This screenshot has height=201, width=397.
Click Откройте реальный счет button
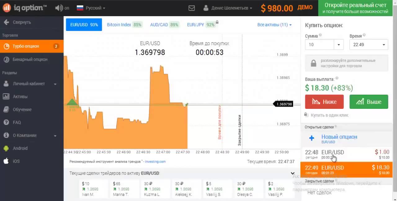pos(355,8)
